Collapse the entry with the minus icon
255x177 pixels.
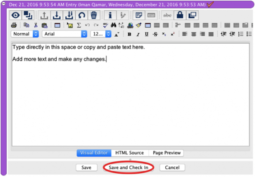[x=3, y=3]
